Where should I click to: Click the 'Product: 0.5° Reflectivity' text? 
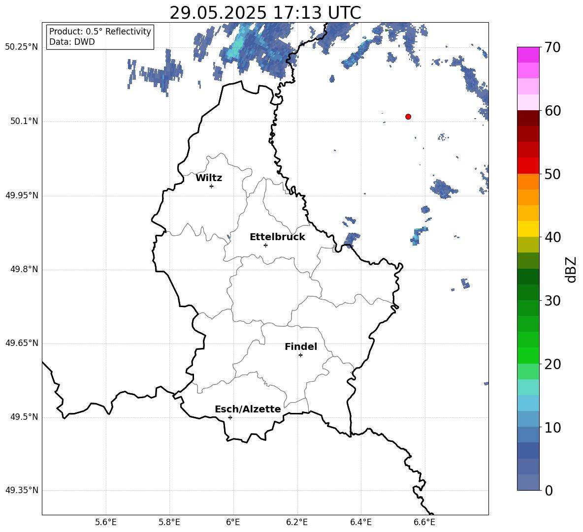[100, 31]
